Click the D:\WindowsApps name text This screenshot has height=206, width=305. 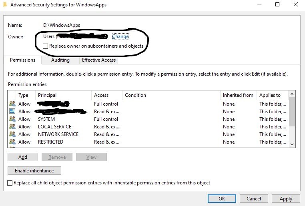(62, 25)
